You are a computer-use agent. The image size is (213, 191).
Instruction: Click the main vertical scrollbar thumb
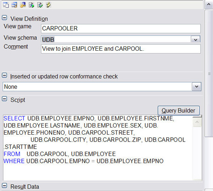[209, 74]
